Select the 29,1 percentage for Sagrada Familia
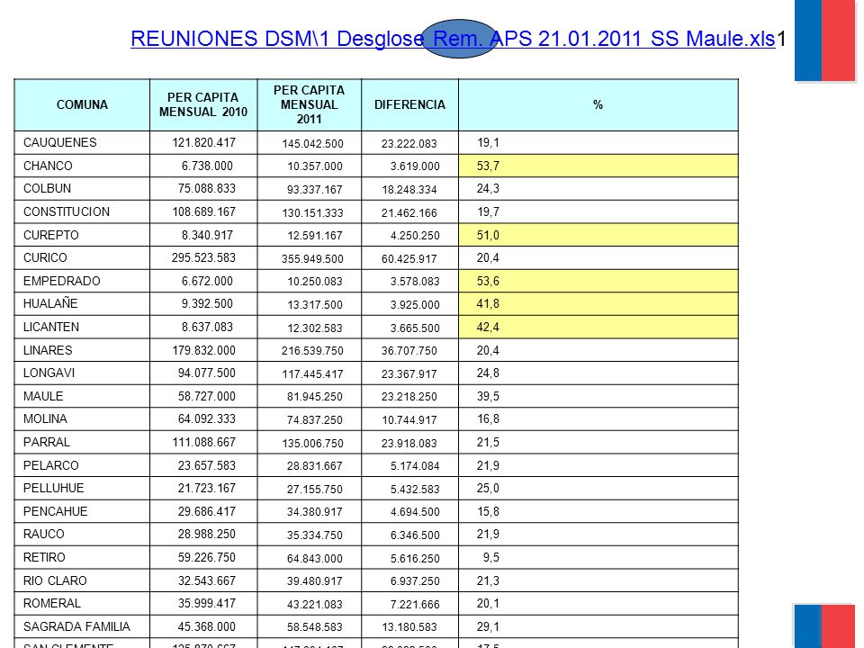Screen dimensions: 864x648 pos(488,626)
